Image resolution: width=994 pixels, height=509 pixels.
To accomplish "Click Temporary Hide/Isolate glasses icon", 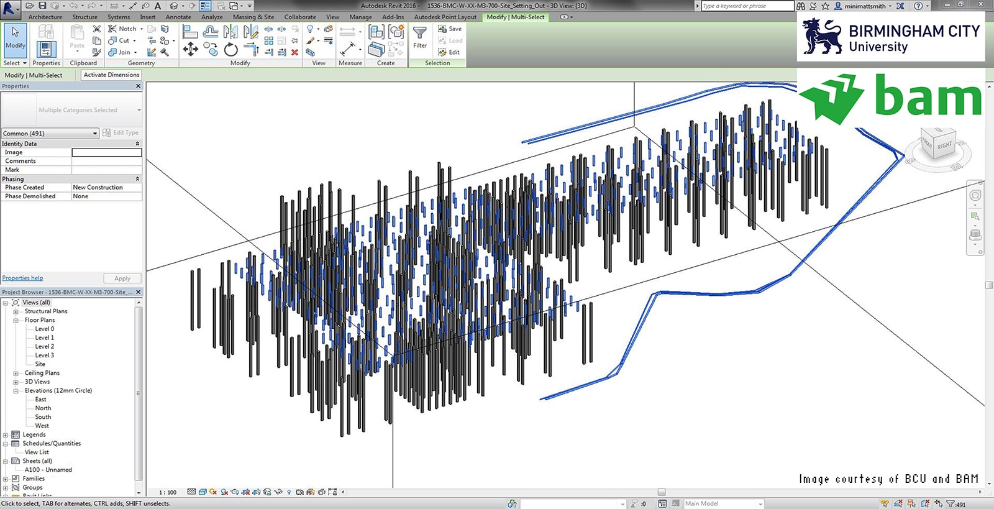I will pos(278,492).
